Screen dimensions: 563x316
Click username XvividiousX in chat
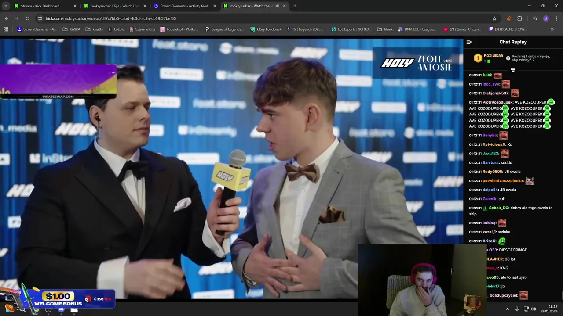[494, 144]
